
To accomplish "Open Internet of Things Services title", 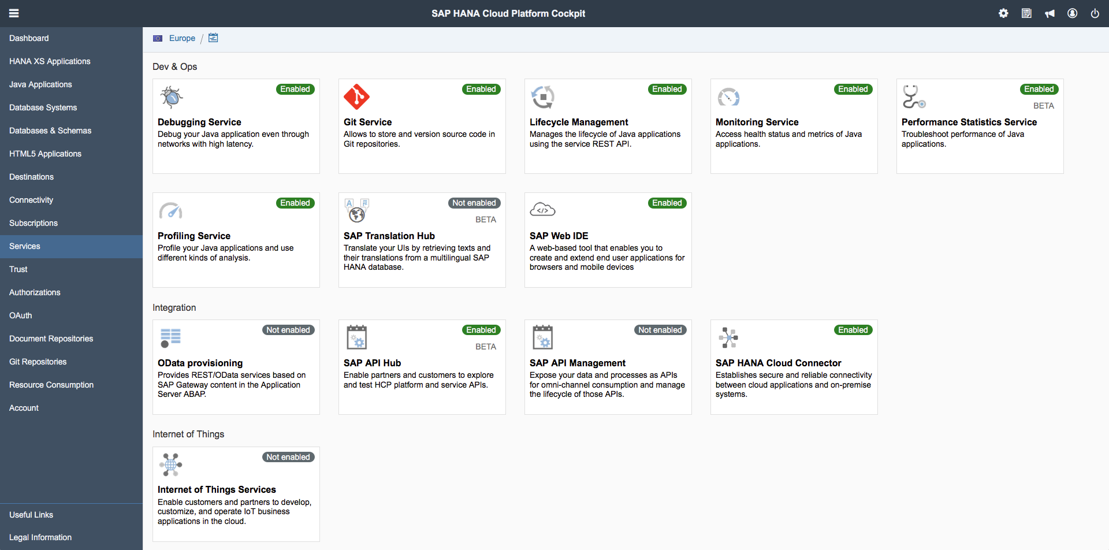I will coord(217,489).
